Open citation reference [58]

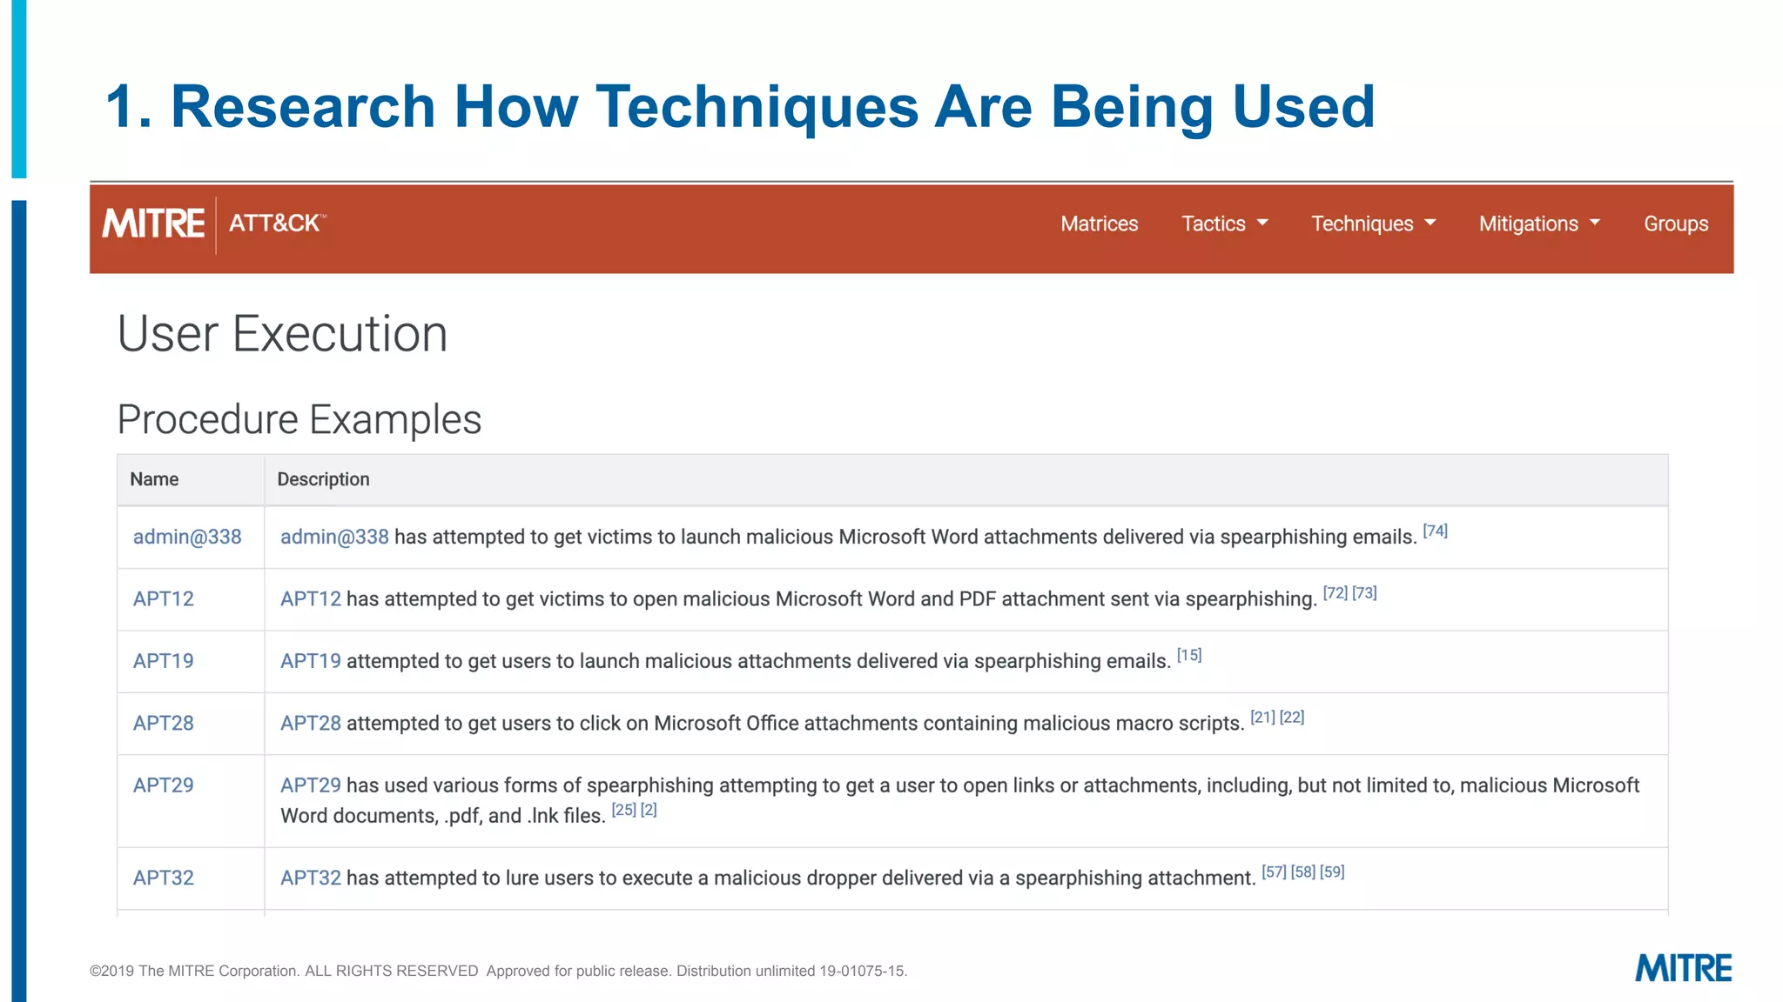pyautogui.click(x=1303, y=872)
